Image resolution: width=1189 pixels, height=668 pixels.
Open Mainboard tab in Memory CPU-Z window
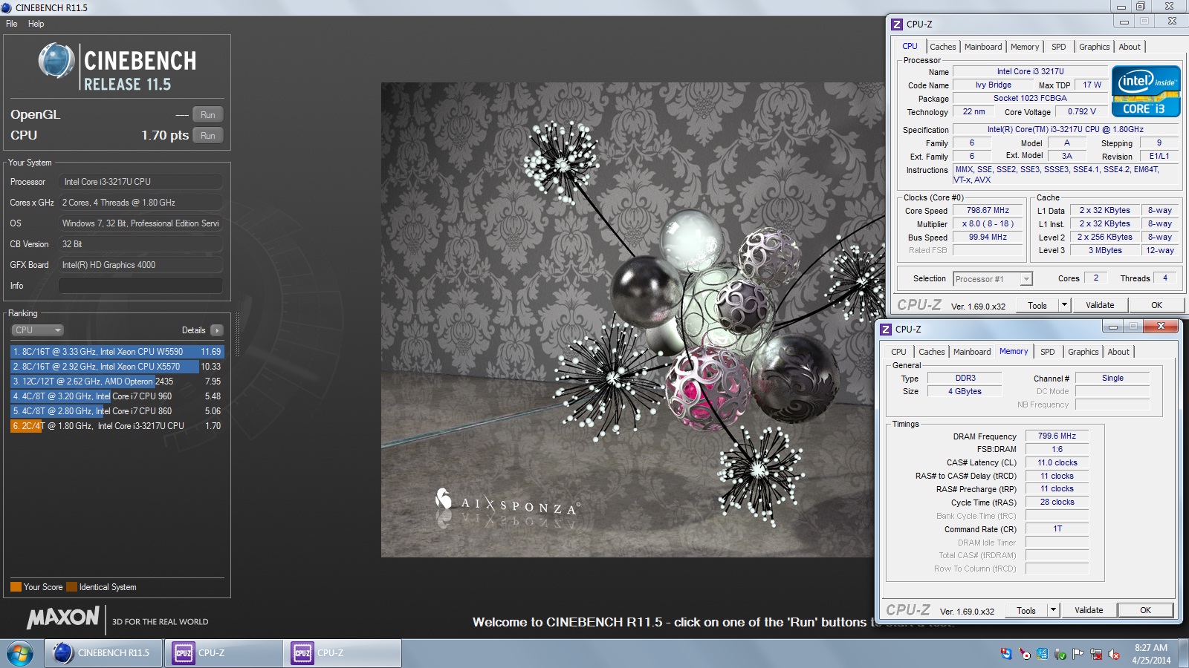pyautogui.click(x=972, y=352)
